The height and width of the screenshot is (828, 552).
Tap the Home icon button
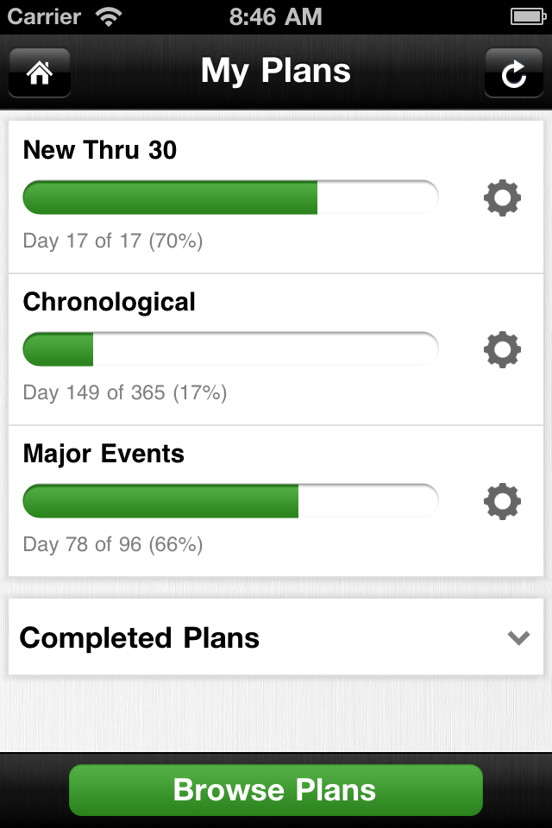click(x=40, y=72)
